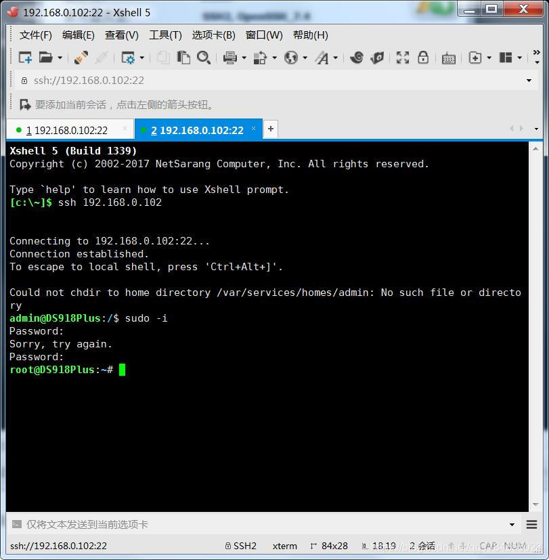Click the add-current-session arrow icon
The image size is (549, 560).
pyautogui.click(x=25, y=105)
